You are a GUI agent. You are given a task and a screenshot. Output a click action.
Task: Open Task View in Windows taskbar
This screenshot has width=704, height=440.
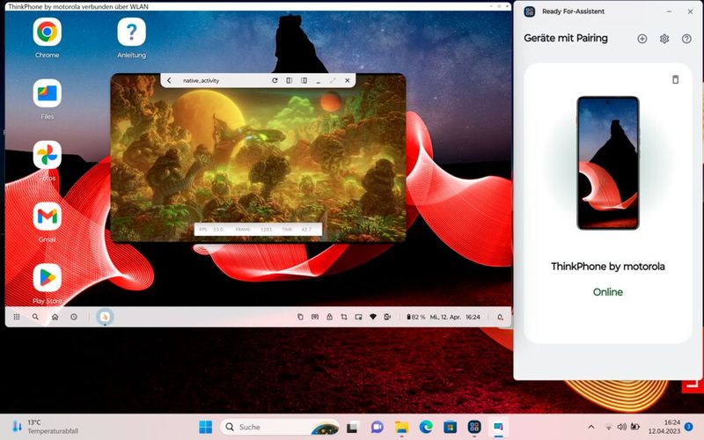353,427
